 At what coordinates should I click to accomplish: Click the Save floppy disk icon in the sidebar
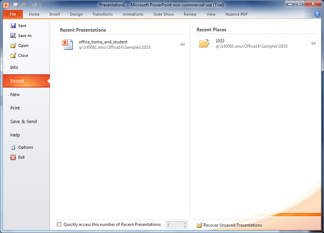[13, 26]
